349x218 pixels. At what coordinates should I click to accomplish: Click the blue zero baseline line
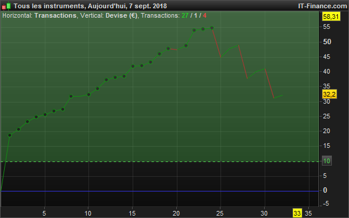[x=159, y=191]
